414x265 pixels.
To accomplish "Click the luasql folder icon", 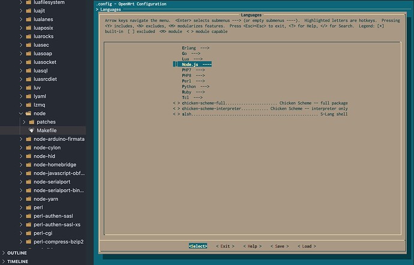I will point(29,71).
